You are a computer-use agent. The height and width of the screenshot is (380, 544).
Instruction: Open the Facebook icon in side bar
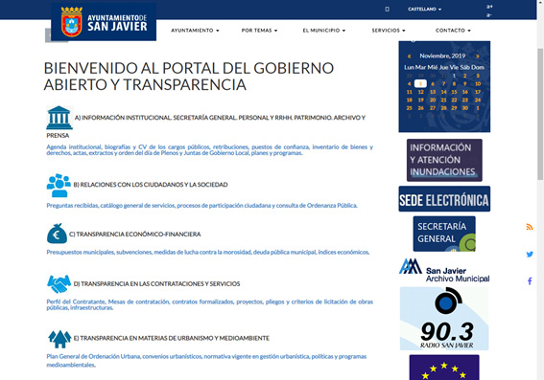tap(530, 281)
